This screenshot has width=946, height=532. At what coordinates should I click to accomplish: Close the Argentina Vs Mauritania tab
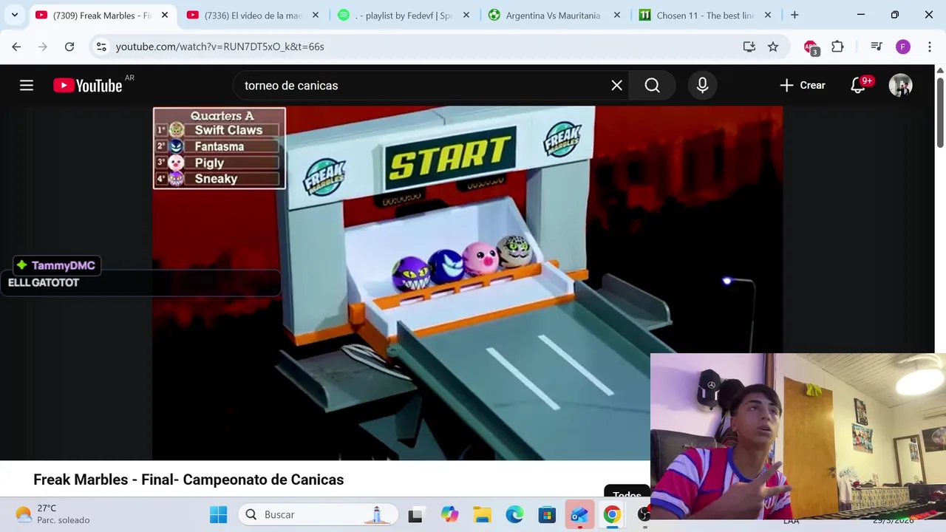pyautogui.click(x=616, y=15)
